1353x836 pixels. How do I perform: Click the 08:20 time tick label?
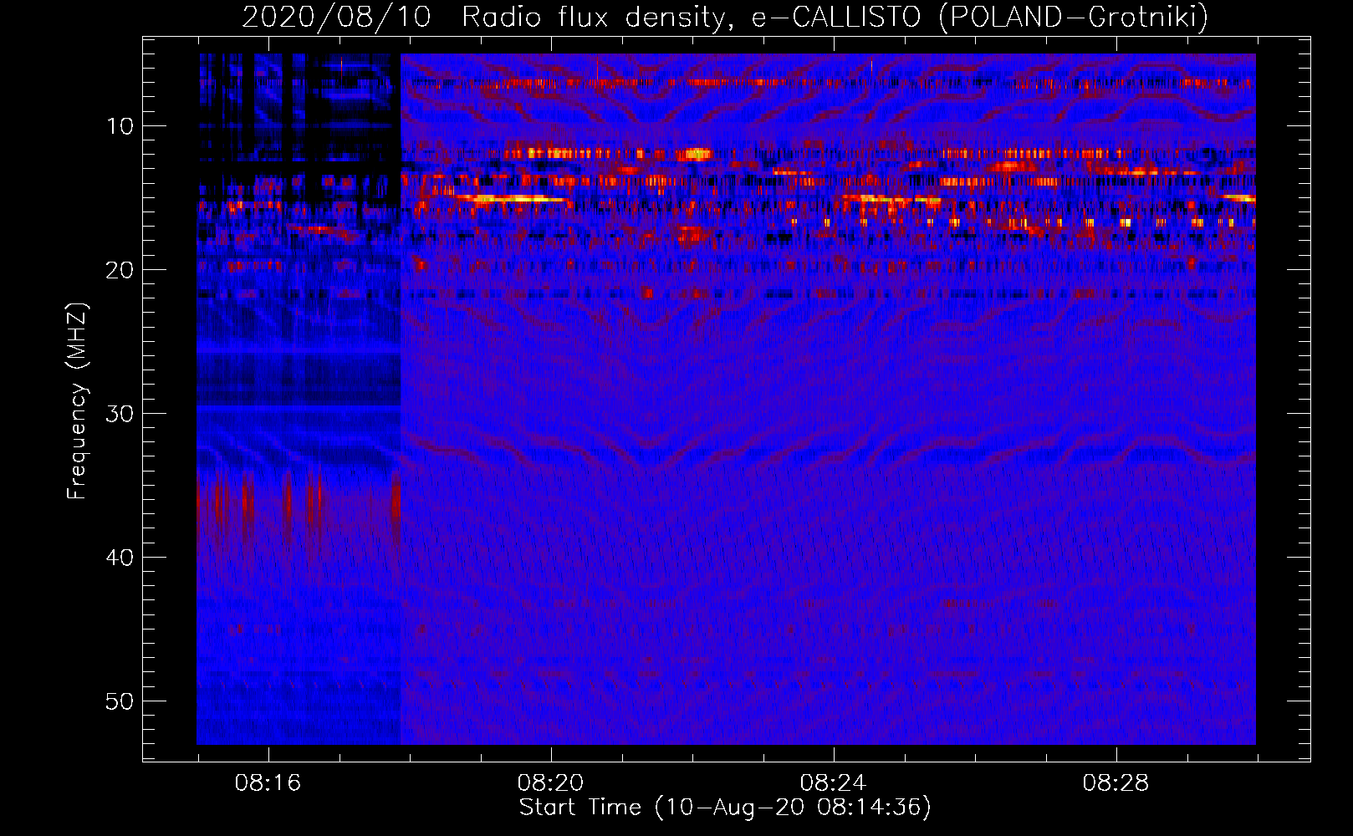coord(550,783)
